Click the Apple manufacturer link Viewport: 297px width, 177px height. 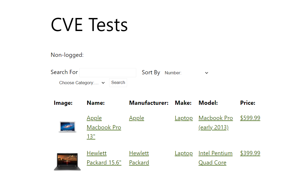tap(136, 118)
